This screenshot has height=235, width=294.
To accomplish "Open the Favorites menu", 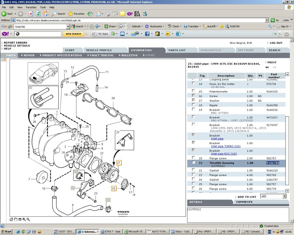I will [31, 7].
